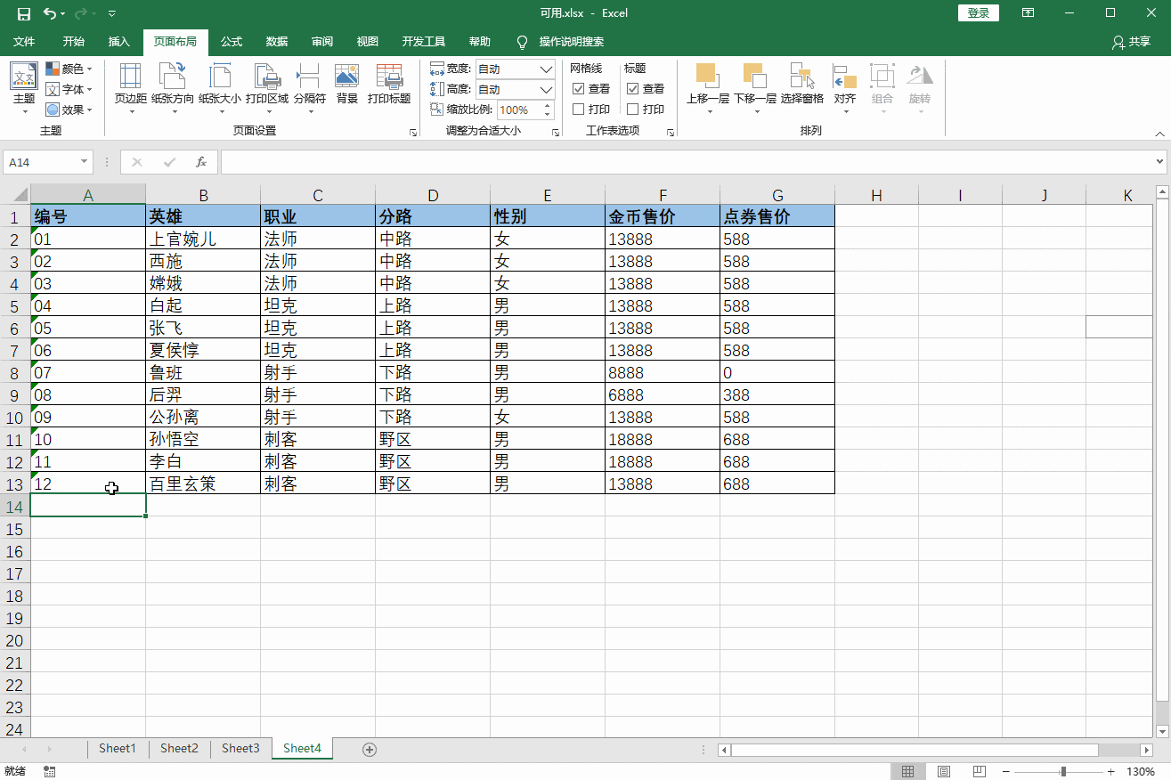Viewport: 1171px width, 780px height.
Task: Open the paper size (纸张大小) tool
Action: (219, 83)
